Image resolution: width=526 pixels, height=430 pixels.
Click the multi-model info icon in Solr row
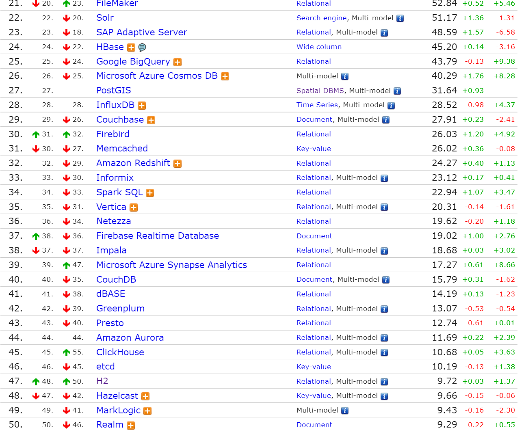tap(400, 18)
